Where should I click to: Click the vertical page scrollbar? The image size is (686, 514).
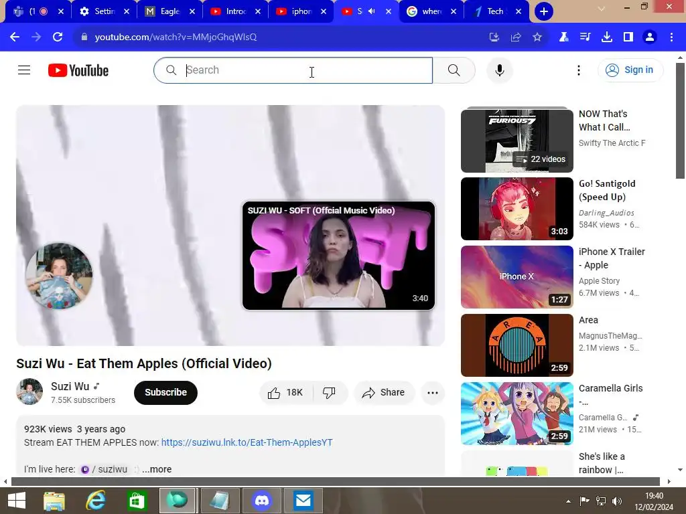point(680,121)
